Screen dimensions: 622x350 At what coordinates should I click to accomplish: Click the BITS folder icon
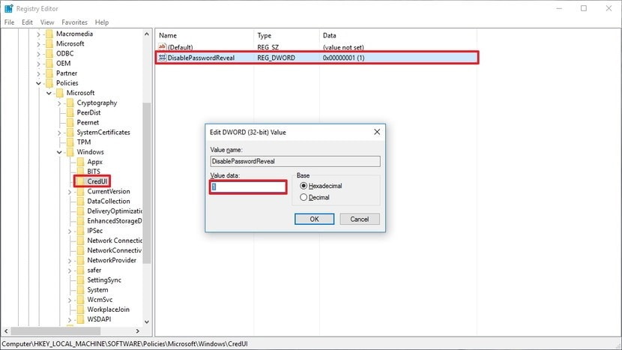click(x=80, y=172)
